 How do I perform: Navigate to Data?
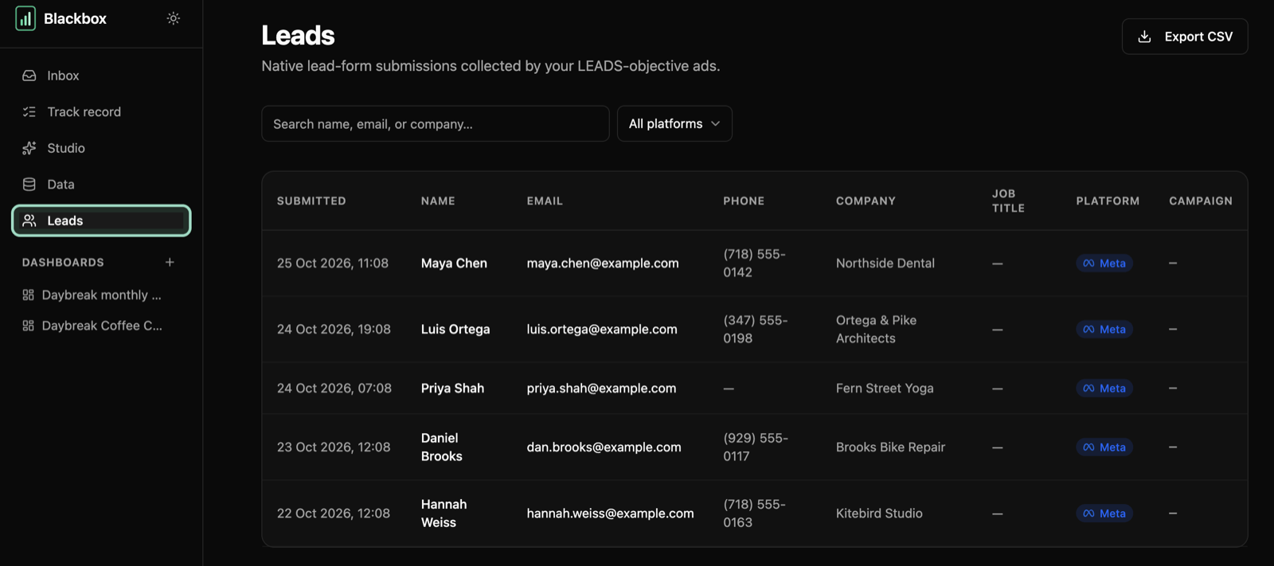[x=101, y=184]
